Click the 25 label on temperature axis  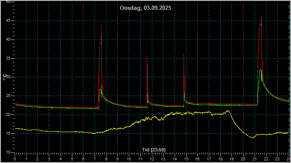tap(8, 96)
